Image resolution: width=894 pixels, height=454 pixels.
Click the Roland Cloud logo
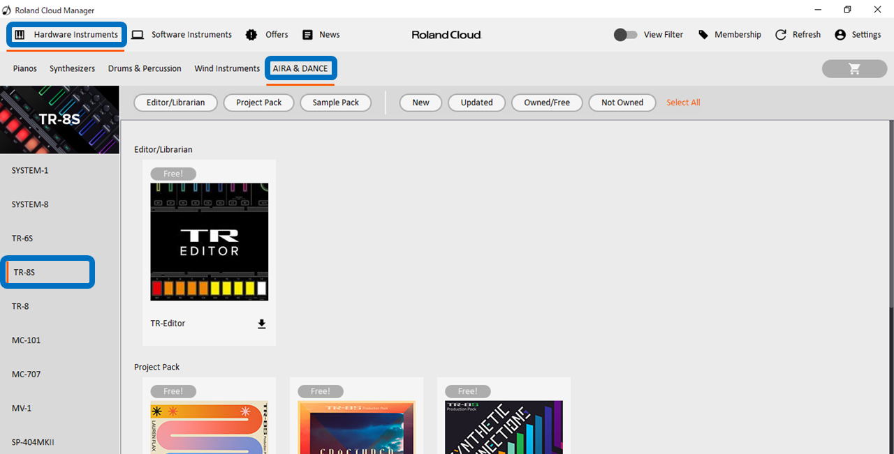pyautogui.click(x=446, y=35)
